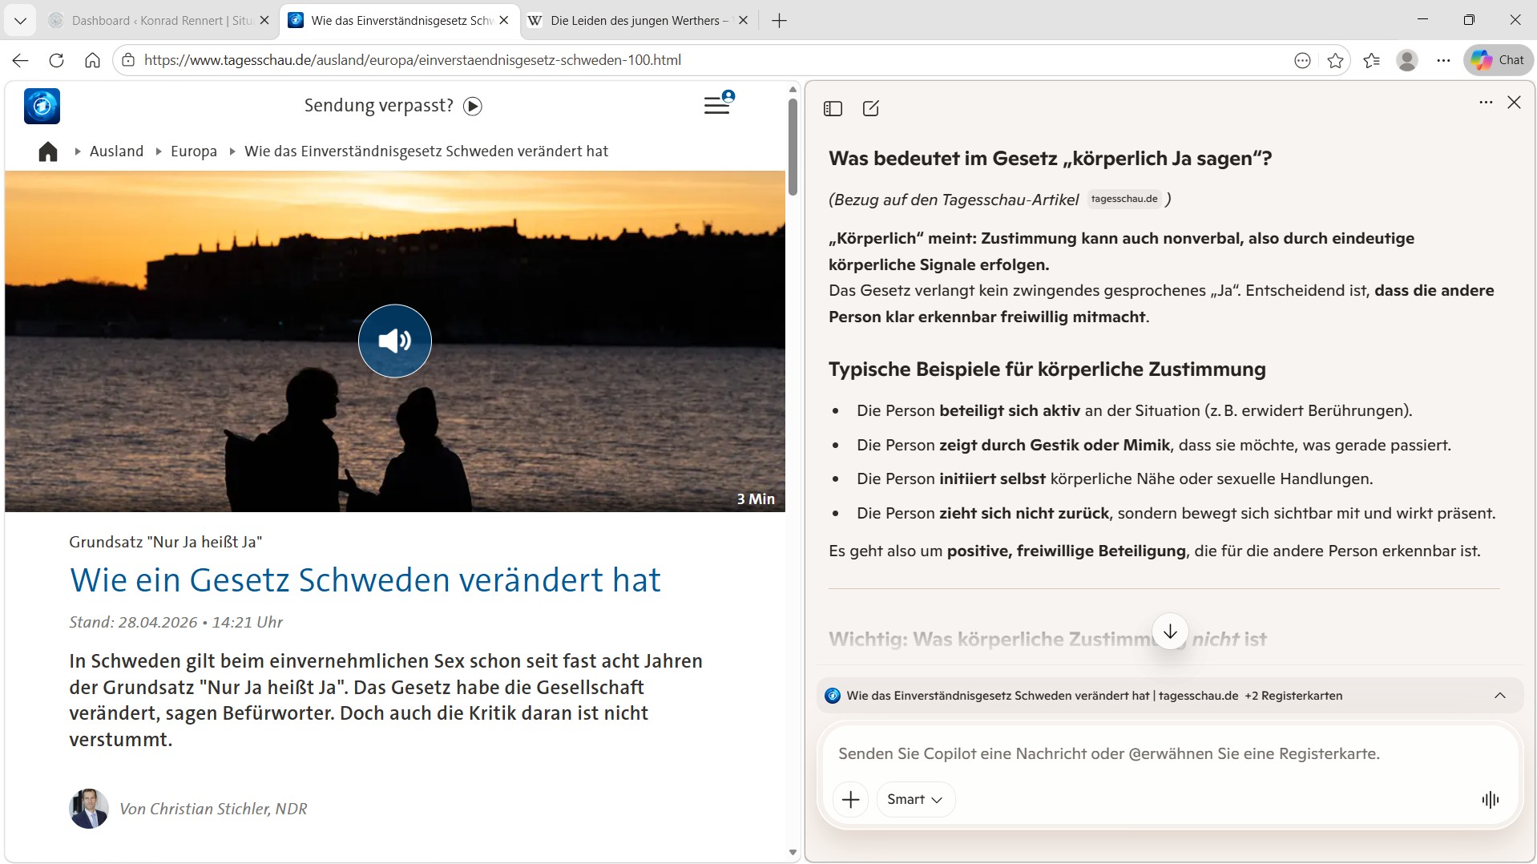
Task: Add attachment with plus button
Action: (x=850, y=799)
